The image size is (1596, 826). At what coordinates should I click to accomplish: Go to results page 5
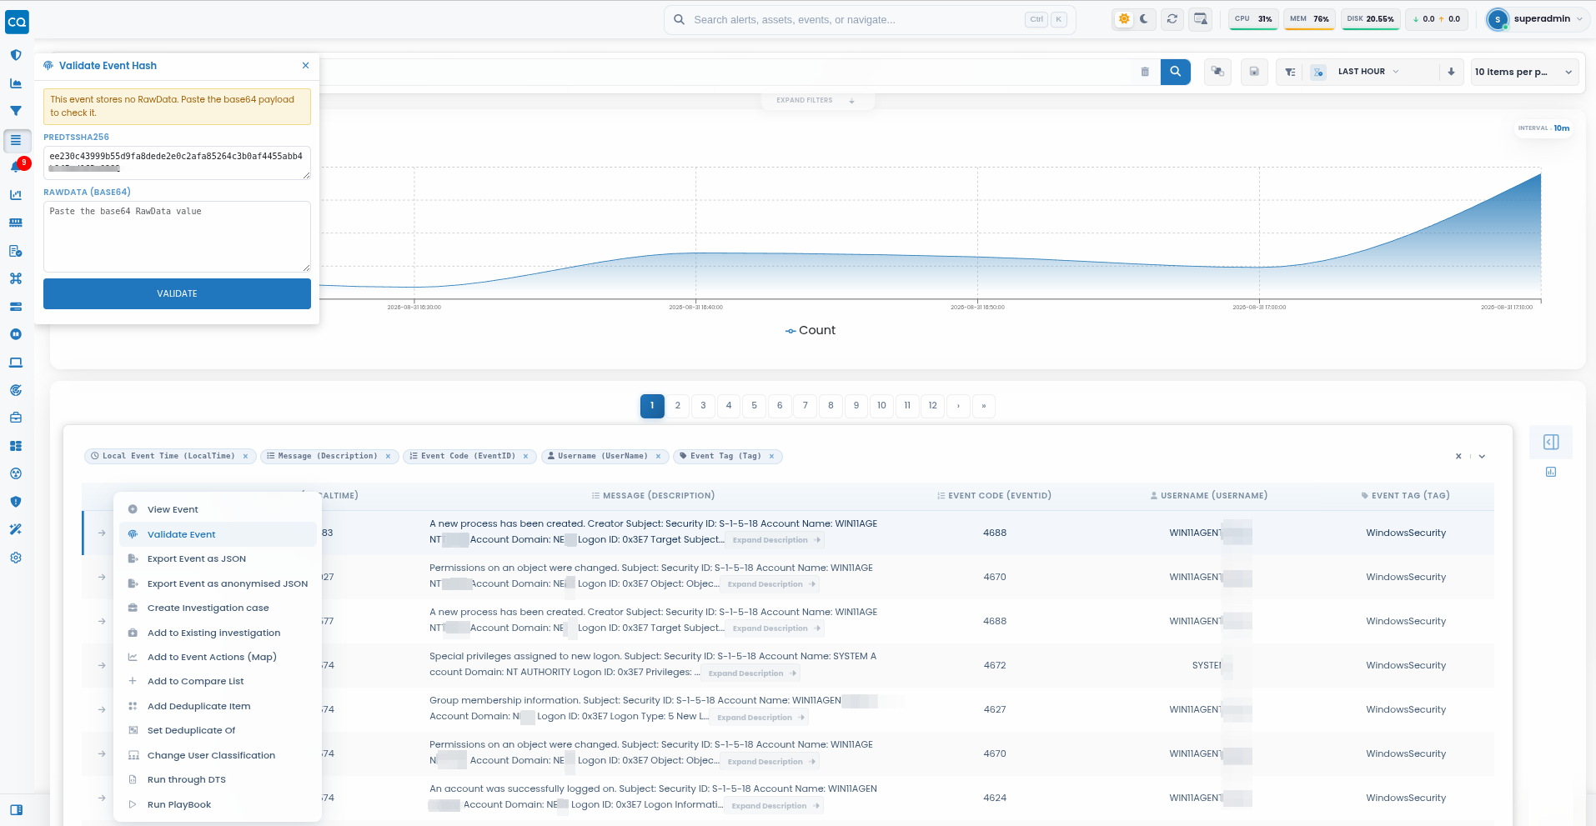tap(755, 406)
